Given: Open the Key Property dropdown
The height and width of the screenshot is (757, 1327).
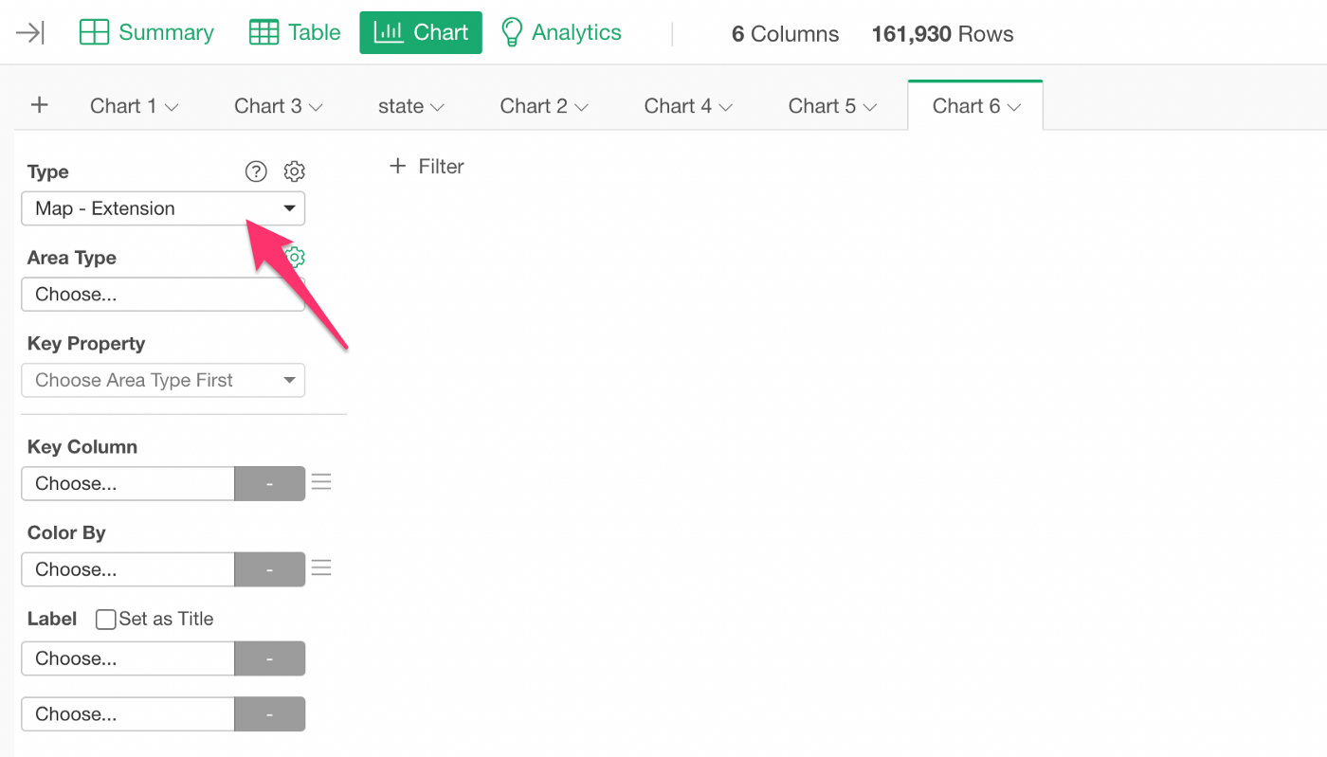Looking at the screenshot, I should (x=163, y=381).
